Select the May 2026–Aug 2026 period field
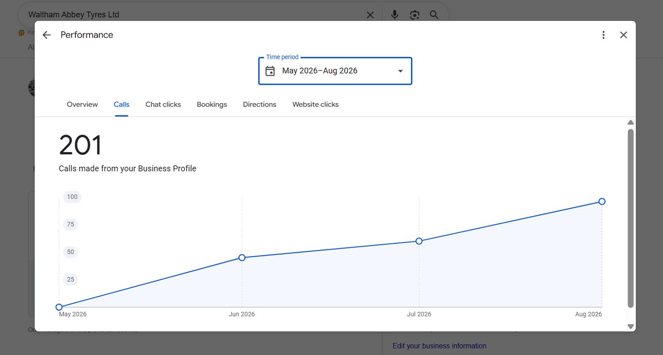The image size is (663, 355). click(x=335, y=71)
